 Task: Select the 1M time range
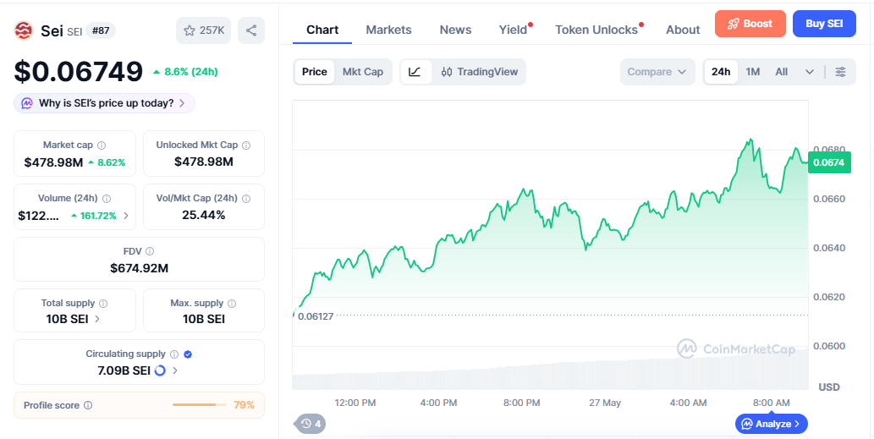tap(753, 72)
